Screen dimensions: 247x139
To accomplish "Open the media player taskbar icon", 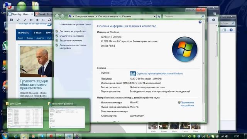I will pos(33,136).
